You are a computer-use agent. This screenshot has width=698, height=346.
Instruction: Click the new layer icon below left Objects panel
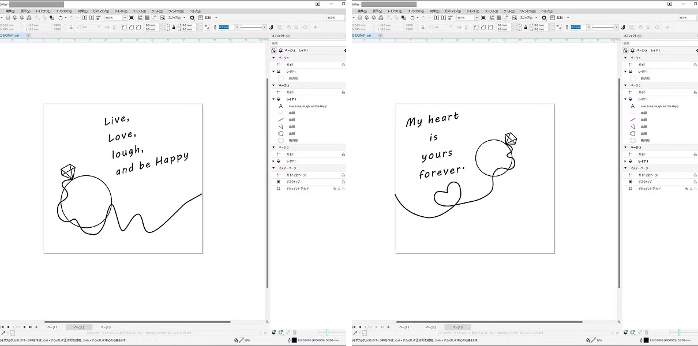273,333
